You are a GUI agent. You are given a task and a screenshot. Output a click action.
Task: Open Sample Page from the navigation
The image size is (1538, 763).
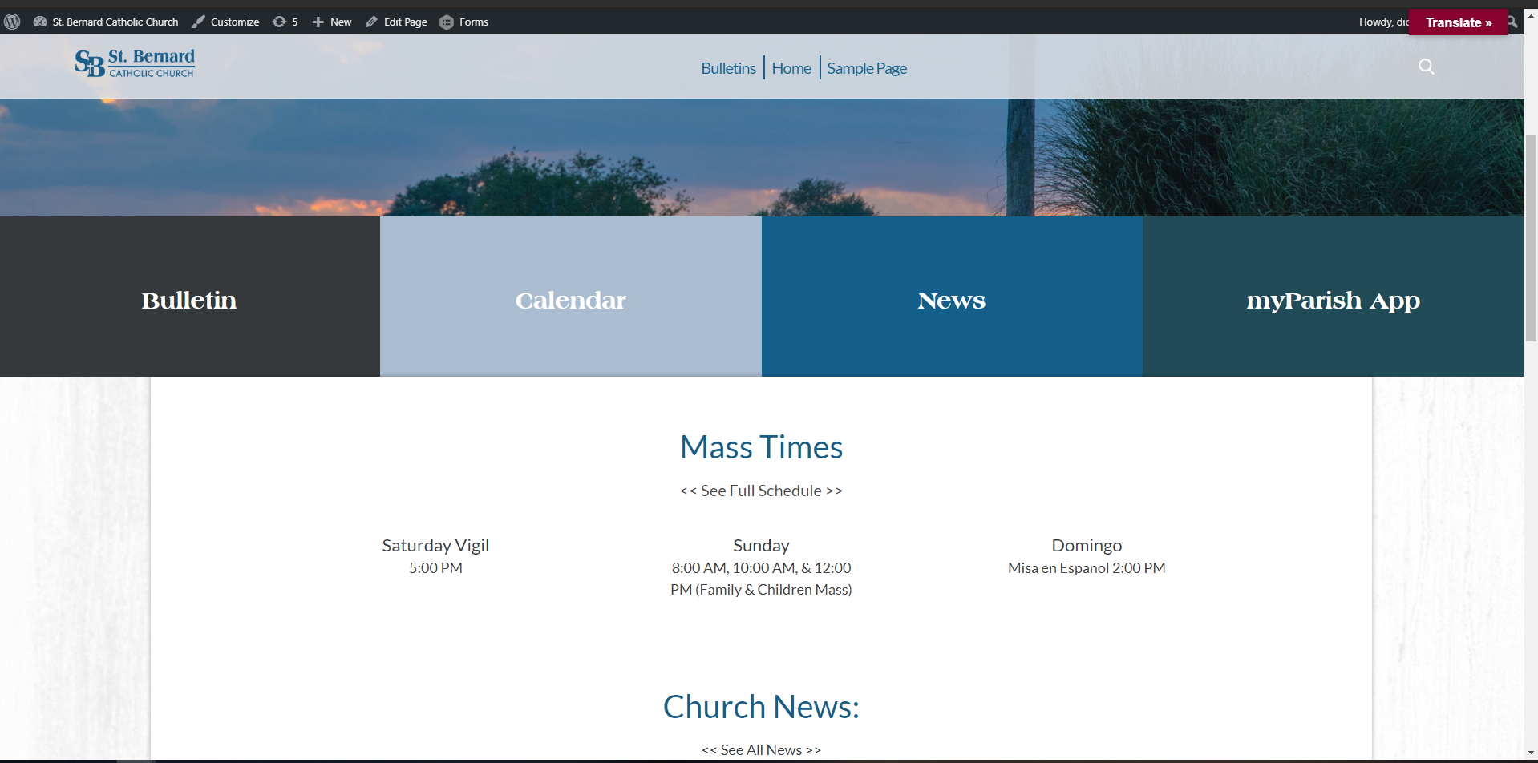tap(867, 68)
